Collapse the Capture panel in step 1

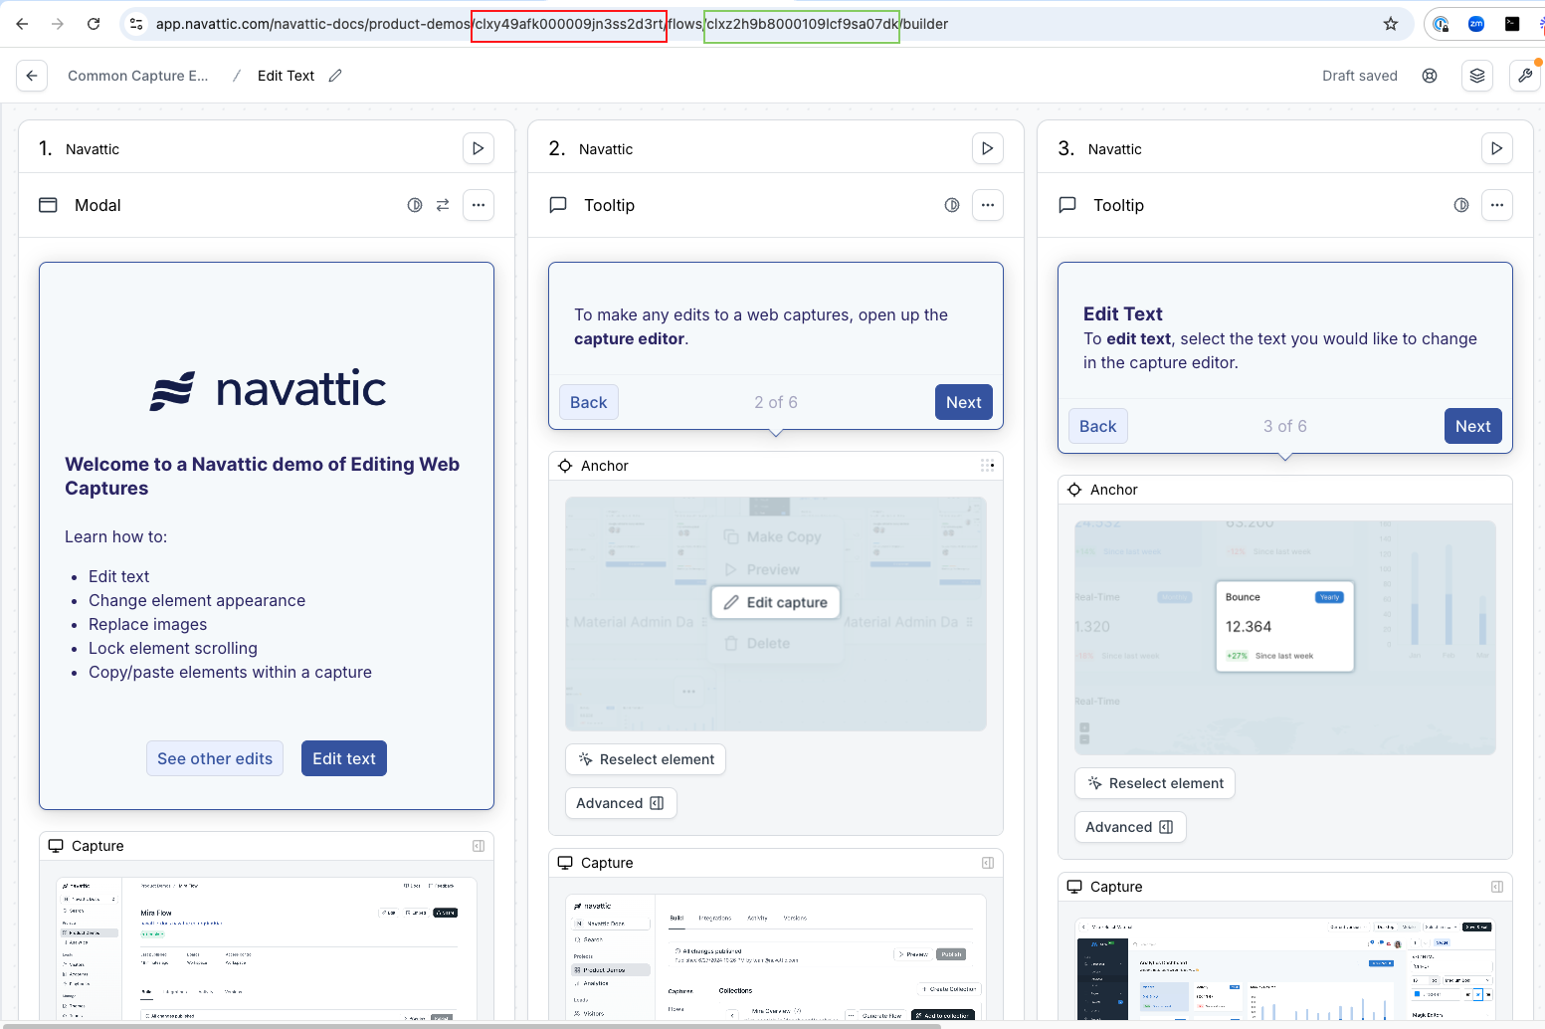click(x=479, y=846)
